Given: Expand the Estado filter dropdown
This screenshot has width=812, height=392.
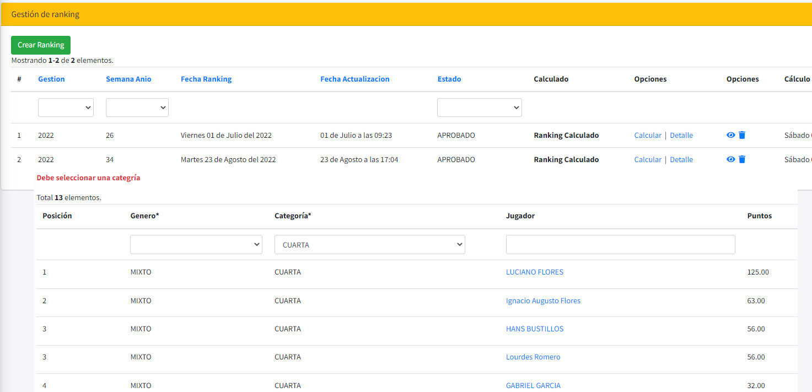Looking at the screenshot, I should [479, 108].
